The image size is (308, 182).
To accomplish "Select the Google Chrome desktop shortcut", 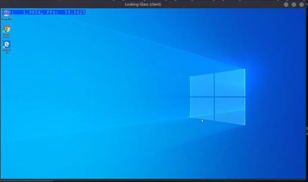I will point(7,31).
